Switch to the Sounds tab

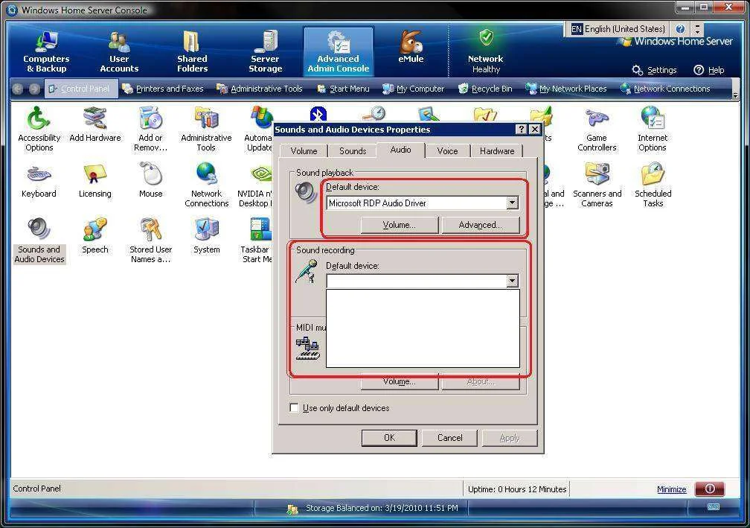click(x=353, y=150)
